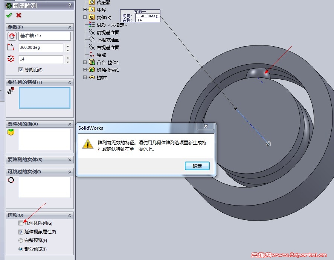Select the 部分预览(T) radio button
The width and height of the screenshot is (334, 260).
[21, 249]
